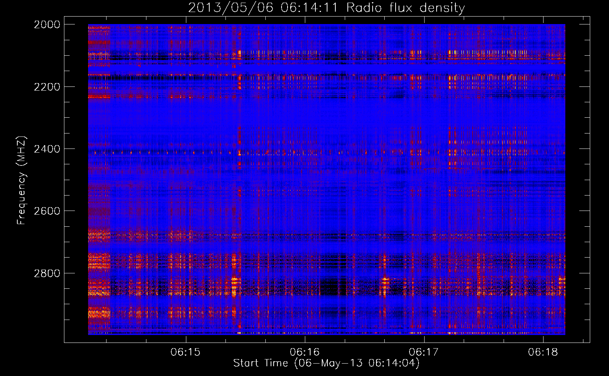Image resolution: width=609 pixels, height=376 pixels.
Task: Select the 2000 frequency tick label
Action: click(x=47, y=24)
